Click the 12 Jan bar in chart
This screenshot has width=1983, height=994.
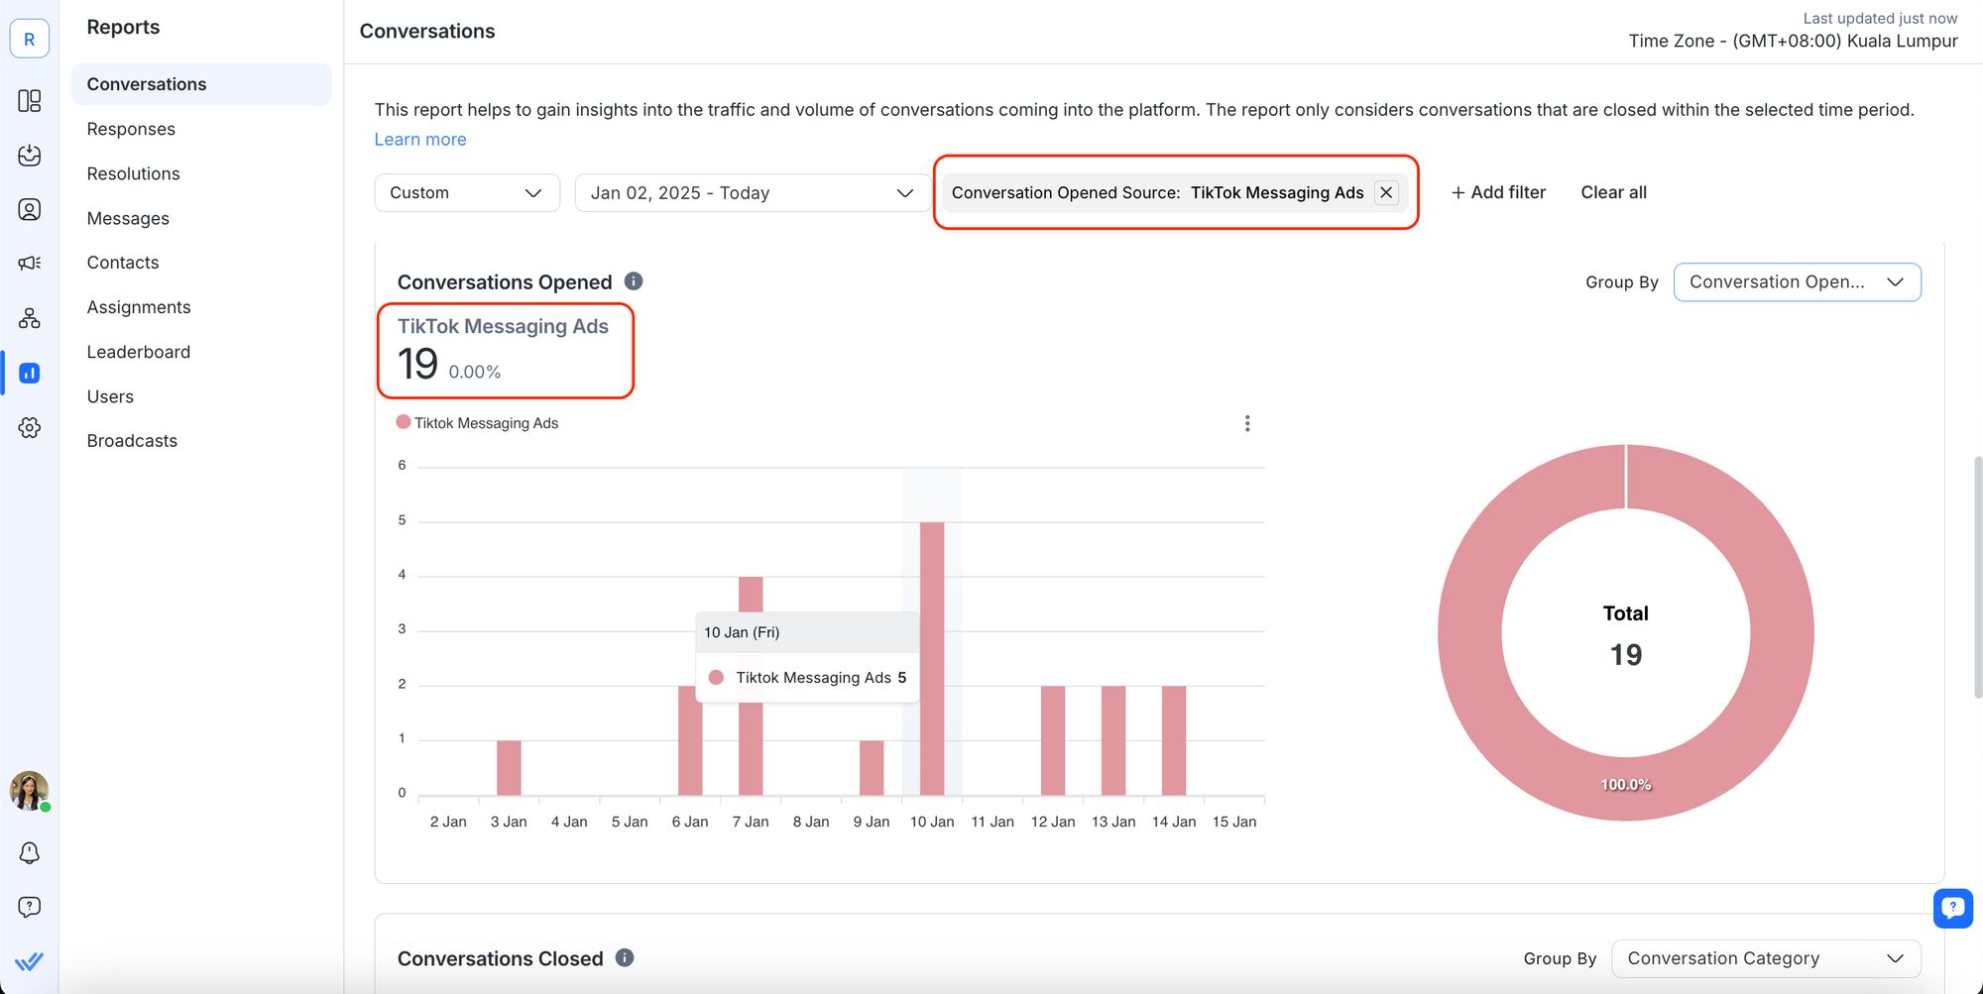coord(1053,740)
